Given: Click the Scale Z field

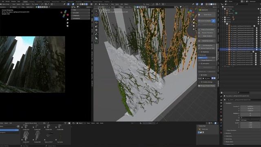Looking at the screenshot, I should click(250, 127).
